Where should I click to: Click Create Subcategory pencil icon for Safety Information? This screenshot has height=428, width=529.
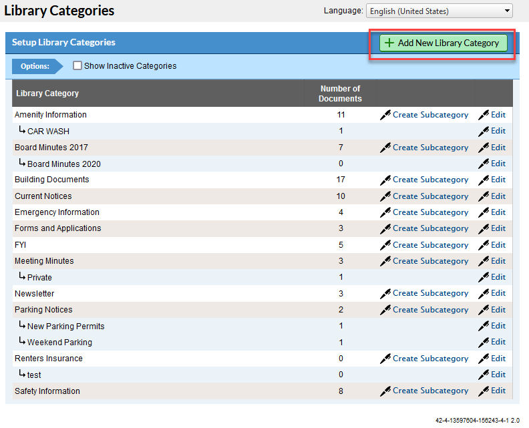click(385, 391)
